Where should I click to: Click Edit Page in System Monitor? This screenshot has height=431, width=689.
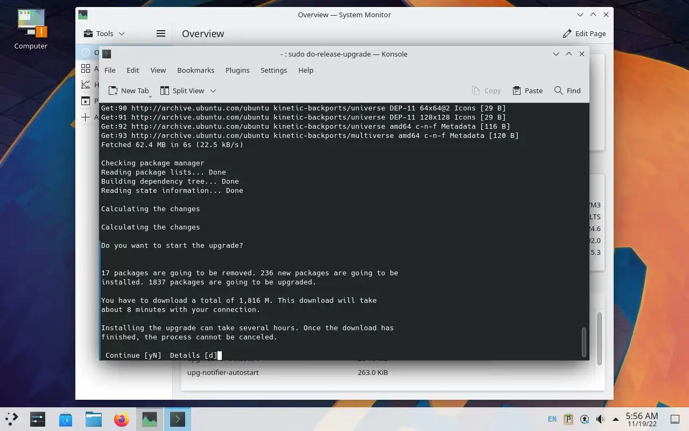(584, 33)
